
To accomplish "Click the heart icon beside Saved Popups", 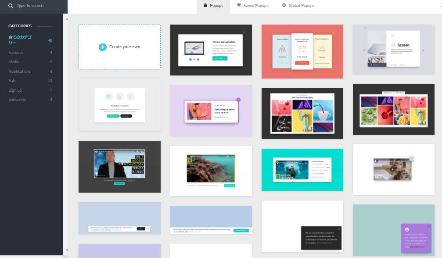I will [x=239, y=6].
